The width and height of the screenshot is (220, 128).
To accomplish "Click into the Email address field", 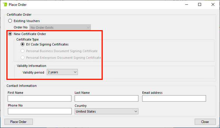I will point(174,98).
